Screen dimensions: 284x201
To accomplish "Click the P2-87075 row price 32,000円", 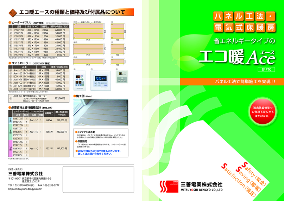I will click(60, 36).
